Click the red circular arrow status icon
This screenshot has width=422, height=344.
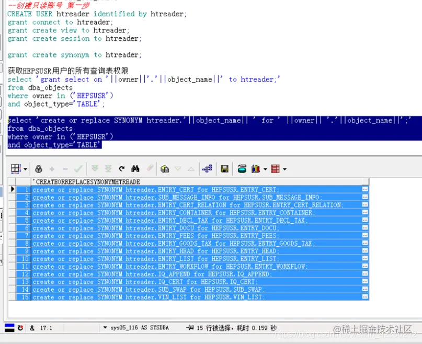tap(20, 328)
